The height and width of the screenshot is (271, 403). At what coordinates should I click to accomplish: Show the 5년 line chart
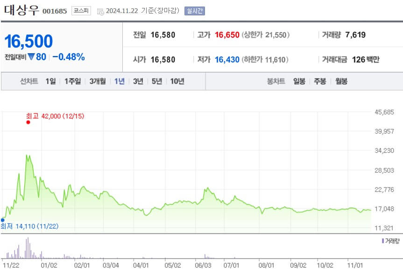pyautogui.click(x=157, y=81)
